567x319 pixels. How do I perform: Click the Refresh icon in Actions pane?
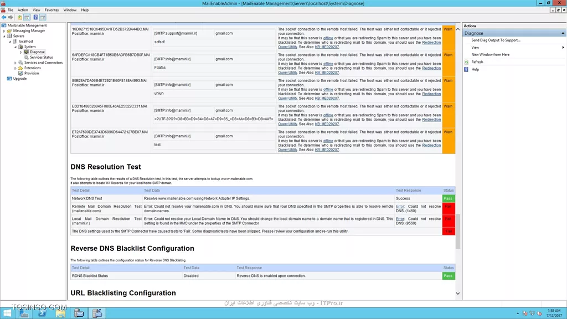pyautogui.click(x=466, y=62)
